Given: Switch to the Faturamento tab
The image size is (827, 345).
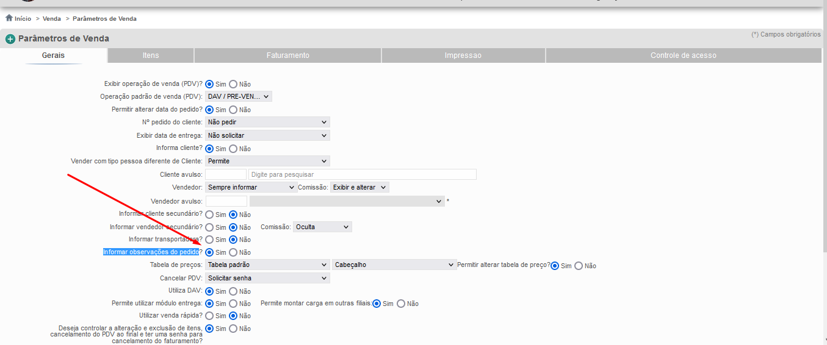Looking at the screenshot, I should (x=288, y=55).
